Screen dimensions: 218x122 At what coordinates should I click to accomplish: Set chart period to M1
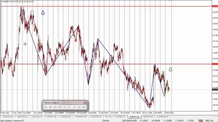[46, 107]
